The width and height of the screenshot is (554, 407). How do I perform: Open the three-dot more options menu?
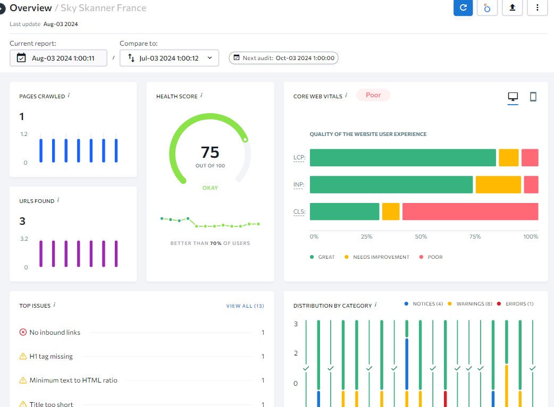coord(537,7)
